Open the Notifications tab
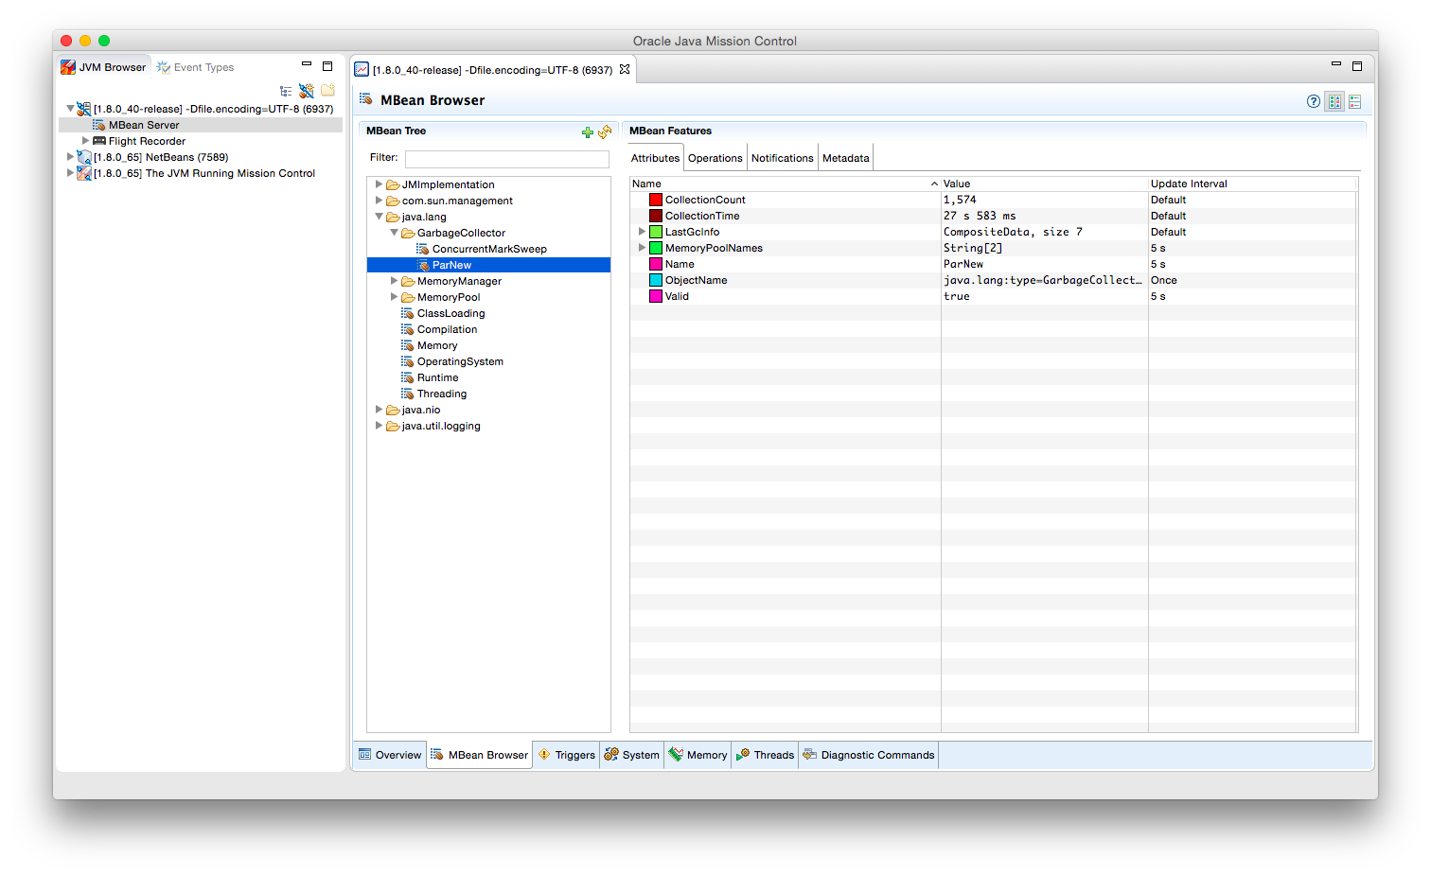Viewport: 1431px width, 875px height. coord(782,158)
